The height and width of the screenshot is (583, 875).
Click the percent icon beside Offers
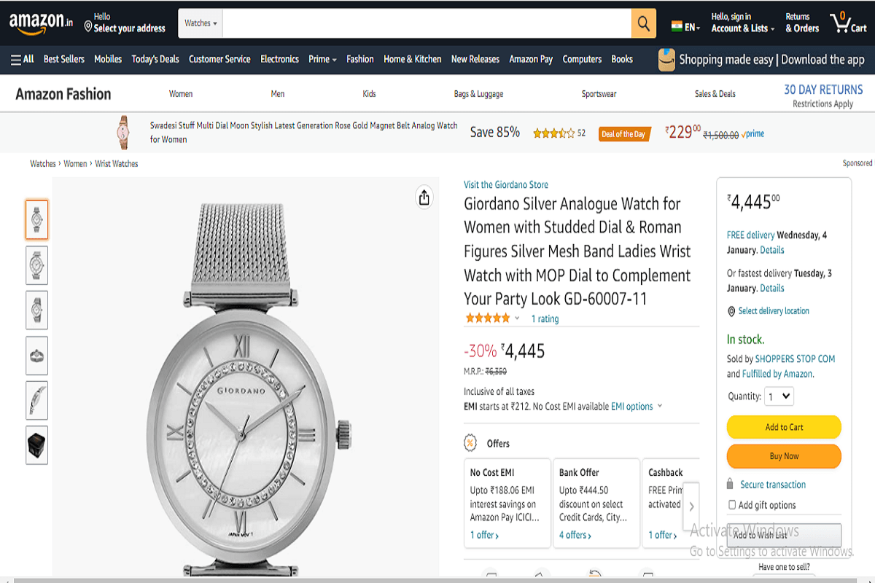click(469, 443)
